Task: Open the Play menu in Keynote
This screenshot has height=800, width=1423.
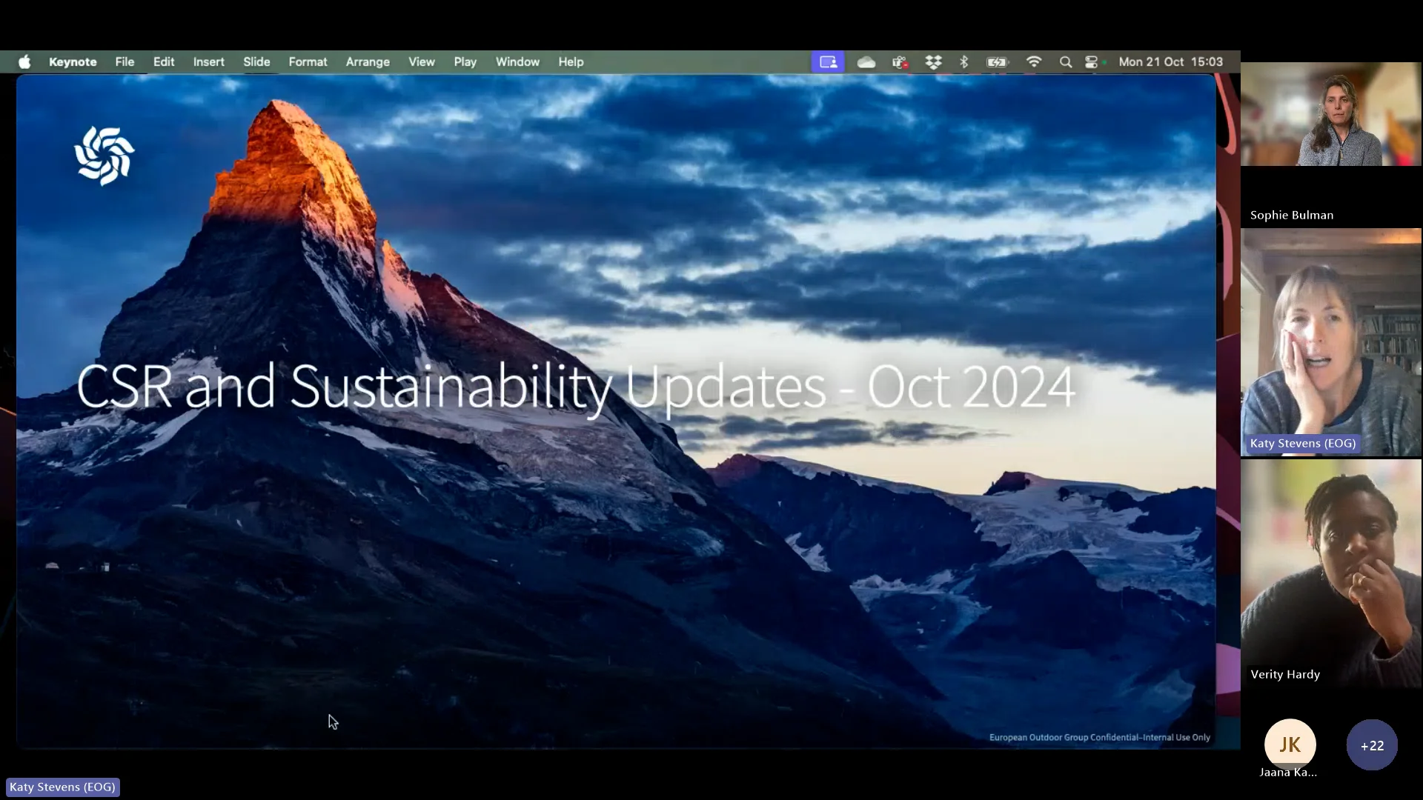Action: pyautogui.click(x=465, y=61)
